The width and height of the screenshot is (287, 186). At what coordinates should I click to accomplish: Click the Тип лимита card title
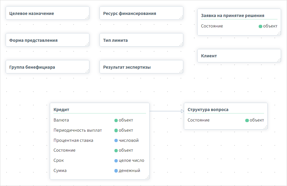click(x=115, y=40)
